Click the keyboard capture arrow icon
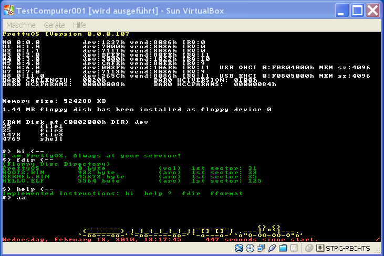Screen dimensions: 384x256 pyautogui.click(x=320, y=248)
